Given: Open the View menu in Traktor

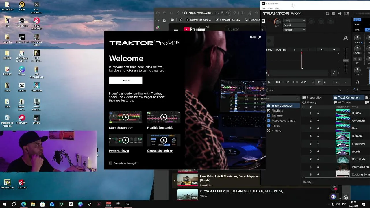Looking at the screenshot, I should 270,8.
